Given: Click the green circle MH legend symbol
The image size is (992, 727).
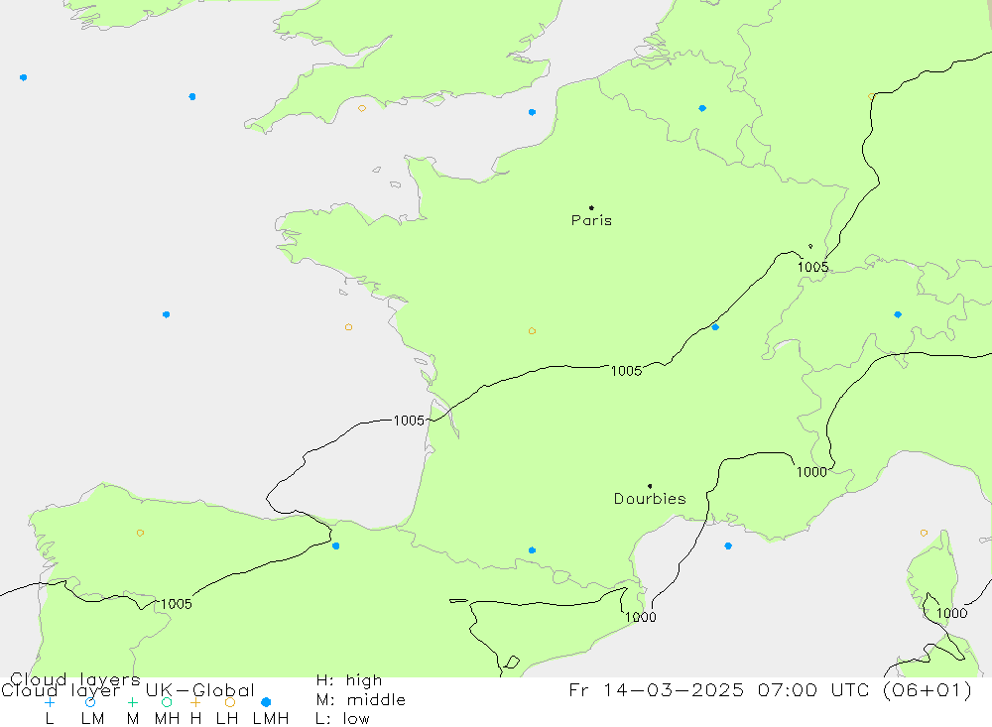Looking at the screenshot, I should click(167, 702).
